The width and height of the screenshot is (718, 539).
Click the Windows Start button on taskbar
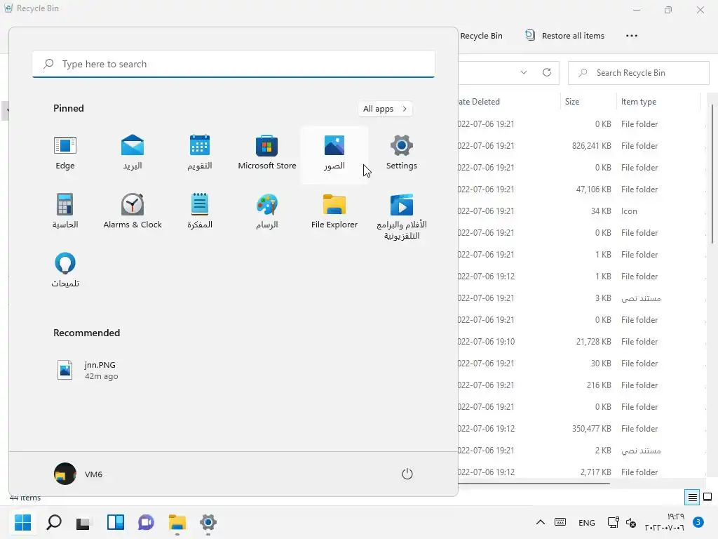(x=23, y=522)
